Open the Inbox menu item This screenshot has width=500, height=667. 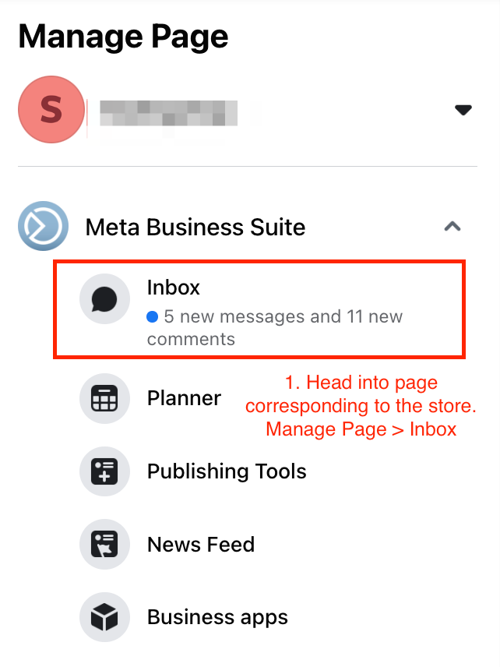(259, 309)
